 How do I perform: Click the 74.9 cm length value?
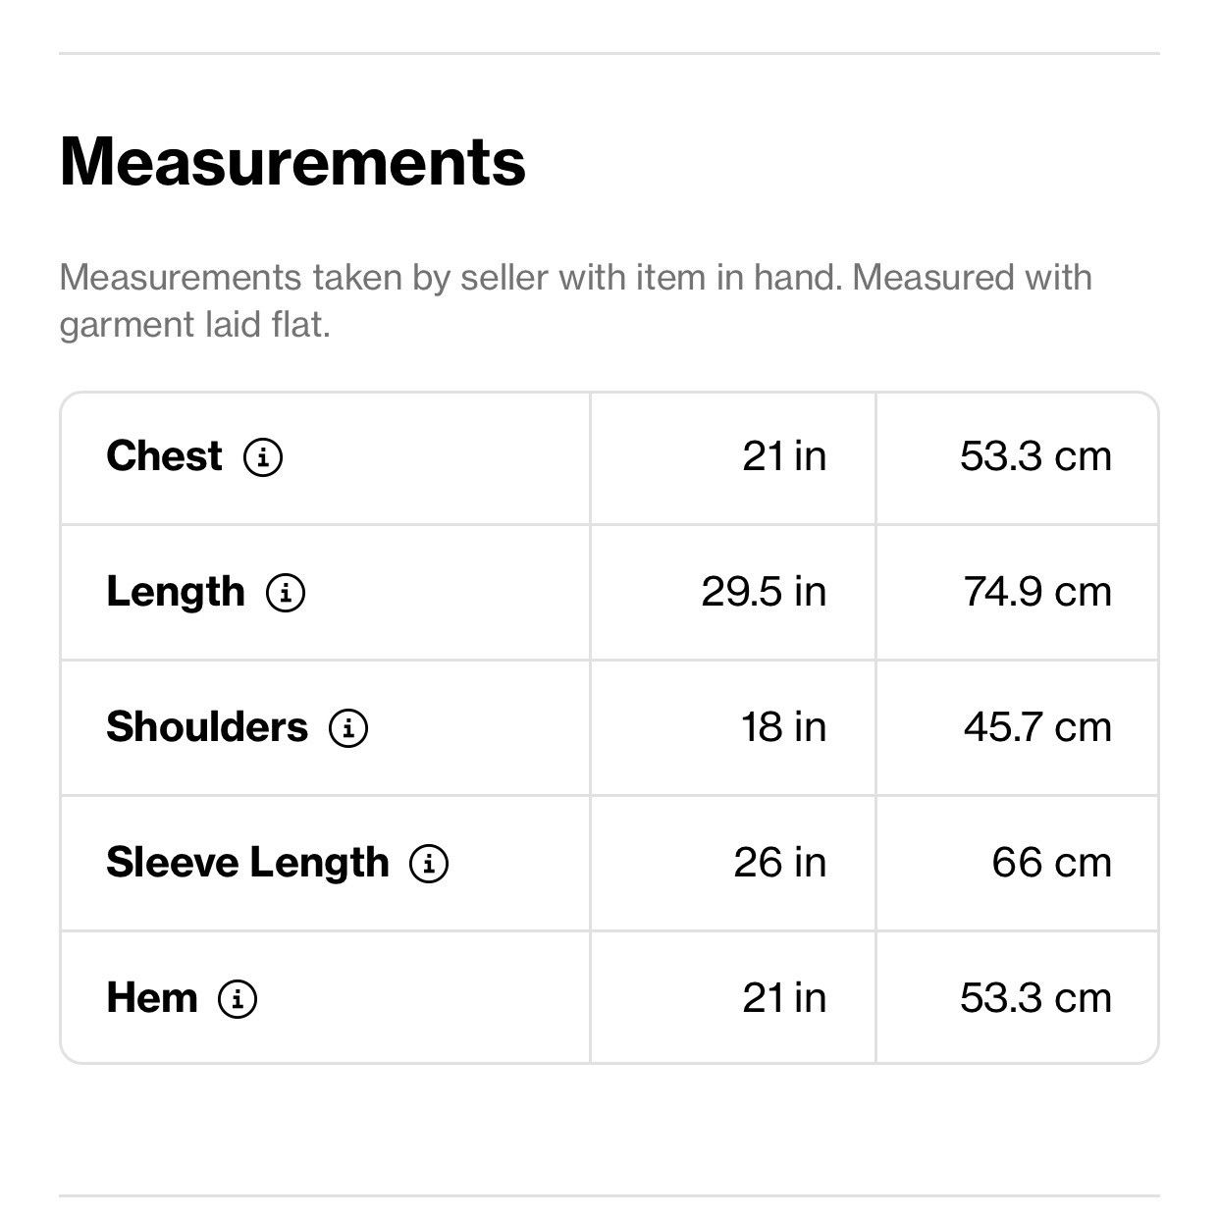[1037, 592]
